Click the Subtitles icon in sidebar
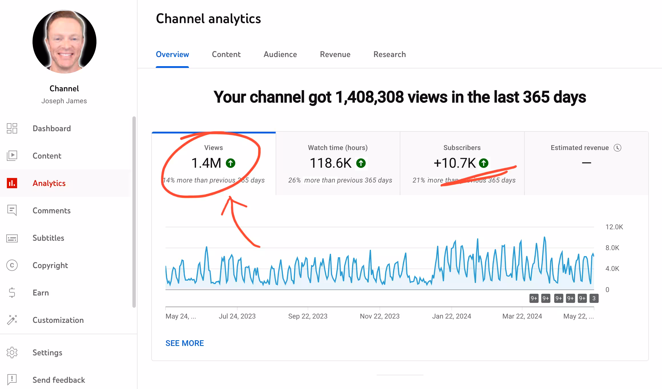Image resolution: width=662 pixels, height=389 pixels. 12,238
